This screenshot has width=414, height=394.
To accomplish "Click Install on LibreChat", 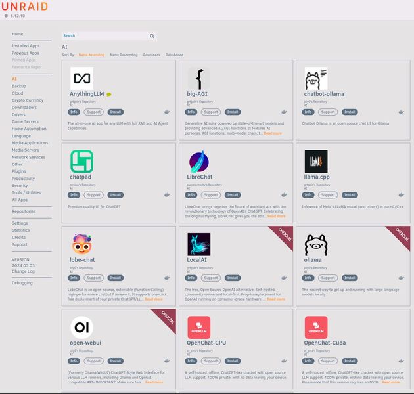I will [x=233, y=195].
